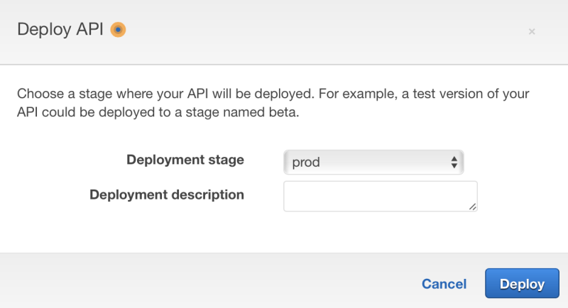Image resolution: width=568 pixels, height=308 pixels.
Task: Click the gray dialog footer left of Cancel
Action: point(213,284)
